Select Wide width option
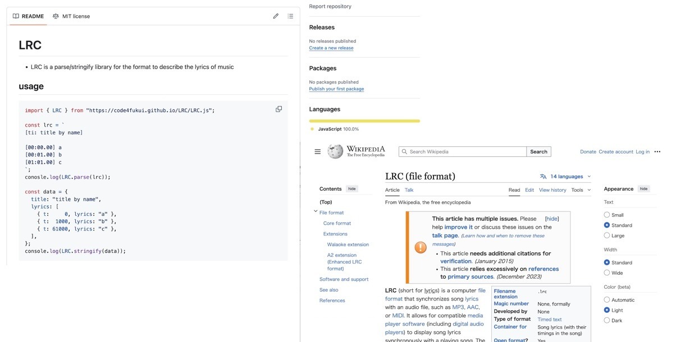The width and height of the screenshot is (685, 342). (606, 272)
